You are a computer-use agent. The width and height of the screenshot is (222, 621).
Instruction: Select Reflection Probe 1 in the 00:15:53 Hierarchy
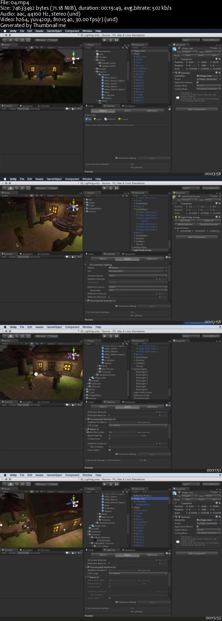click(142, 496)
